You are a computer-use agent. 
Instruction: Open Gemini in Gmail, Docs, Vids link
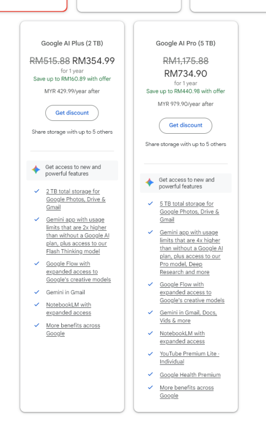(188, 316)
